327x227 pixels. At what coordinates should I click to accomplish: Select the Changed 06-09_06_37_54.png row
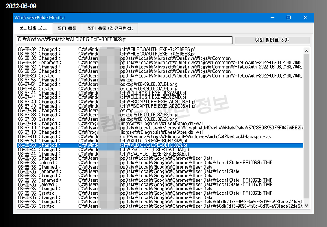point(160,85)
